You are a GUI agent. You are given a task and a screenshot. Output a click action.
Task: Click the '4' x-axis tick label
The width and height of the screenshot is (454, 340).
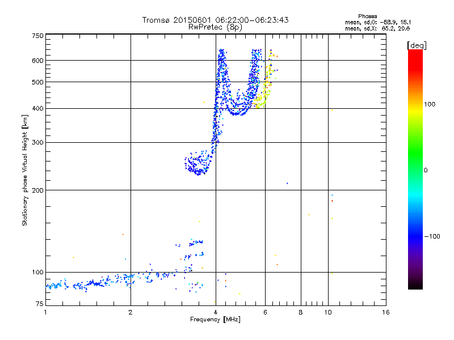[x=216, y=312]
